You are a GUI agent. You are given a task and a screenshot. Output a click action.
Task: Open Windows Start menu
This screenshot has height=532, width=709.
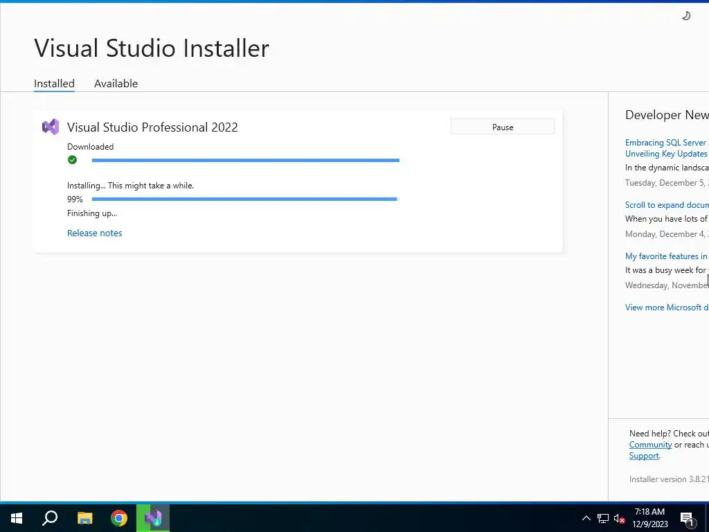coord(17,518)
